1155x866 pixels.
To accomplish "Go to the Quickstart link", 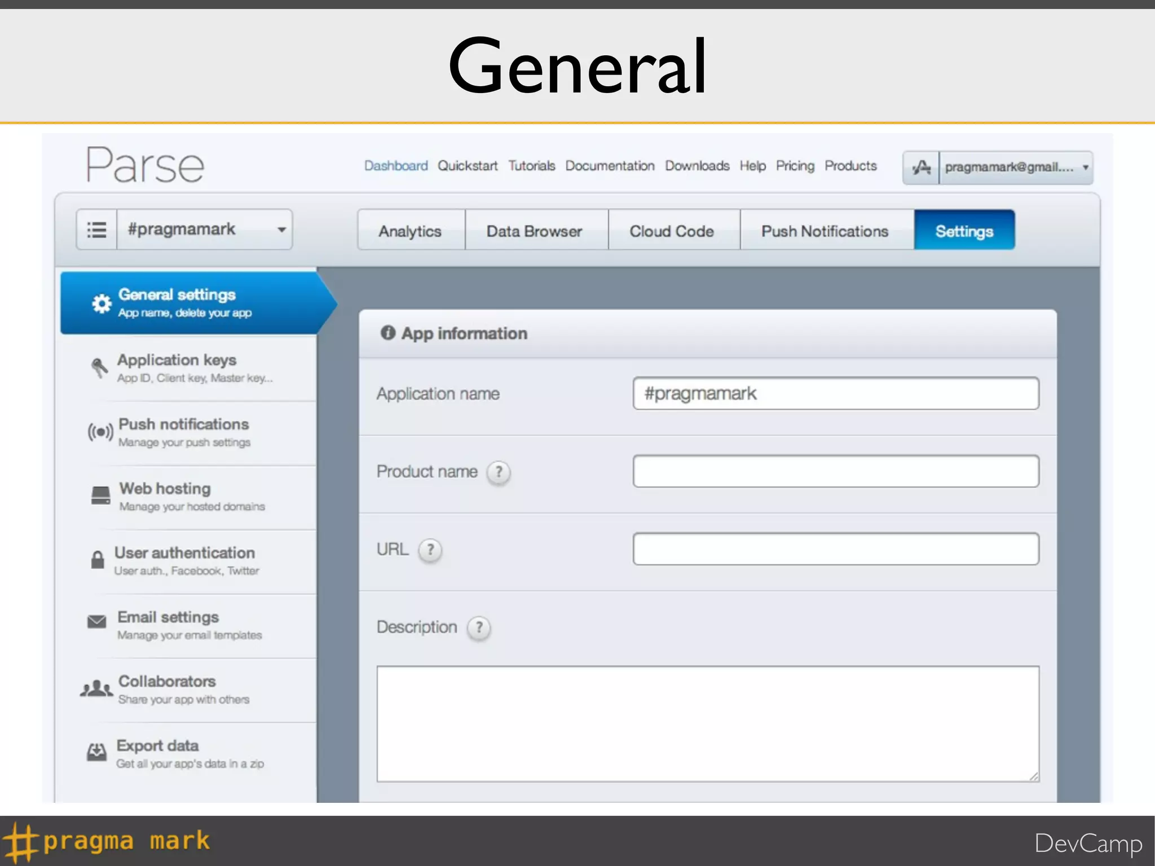I will (x=468, y=166).
